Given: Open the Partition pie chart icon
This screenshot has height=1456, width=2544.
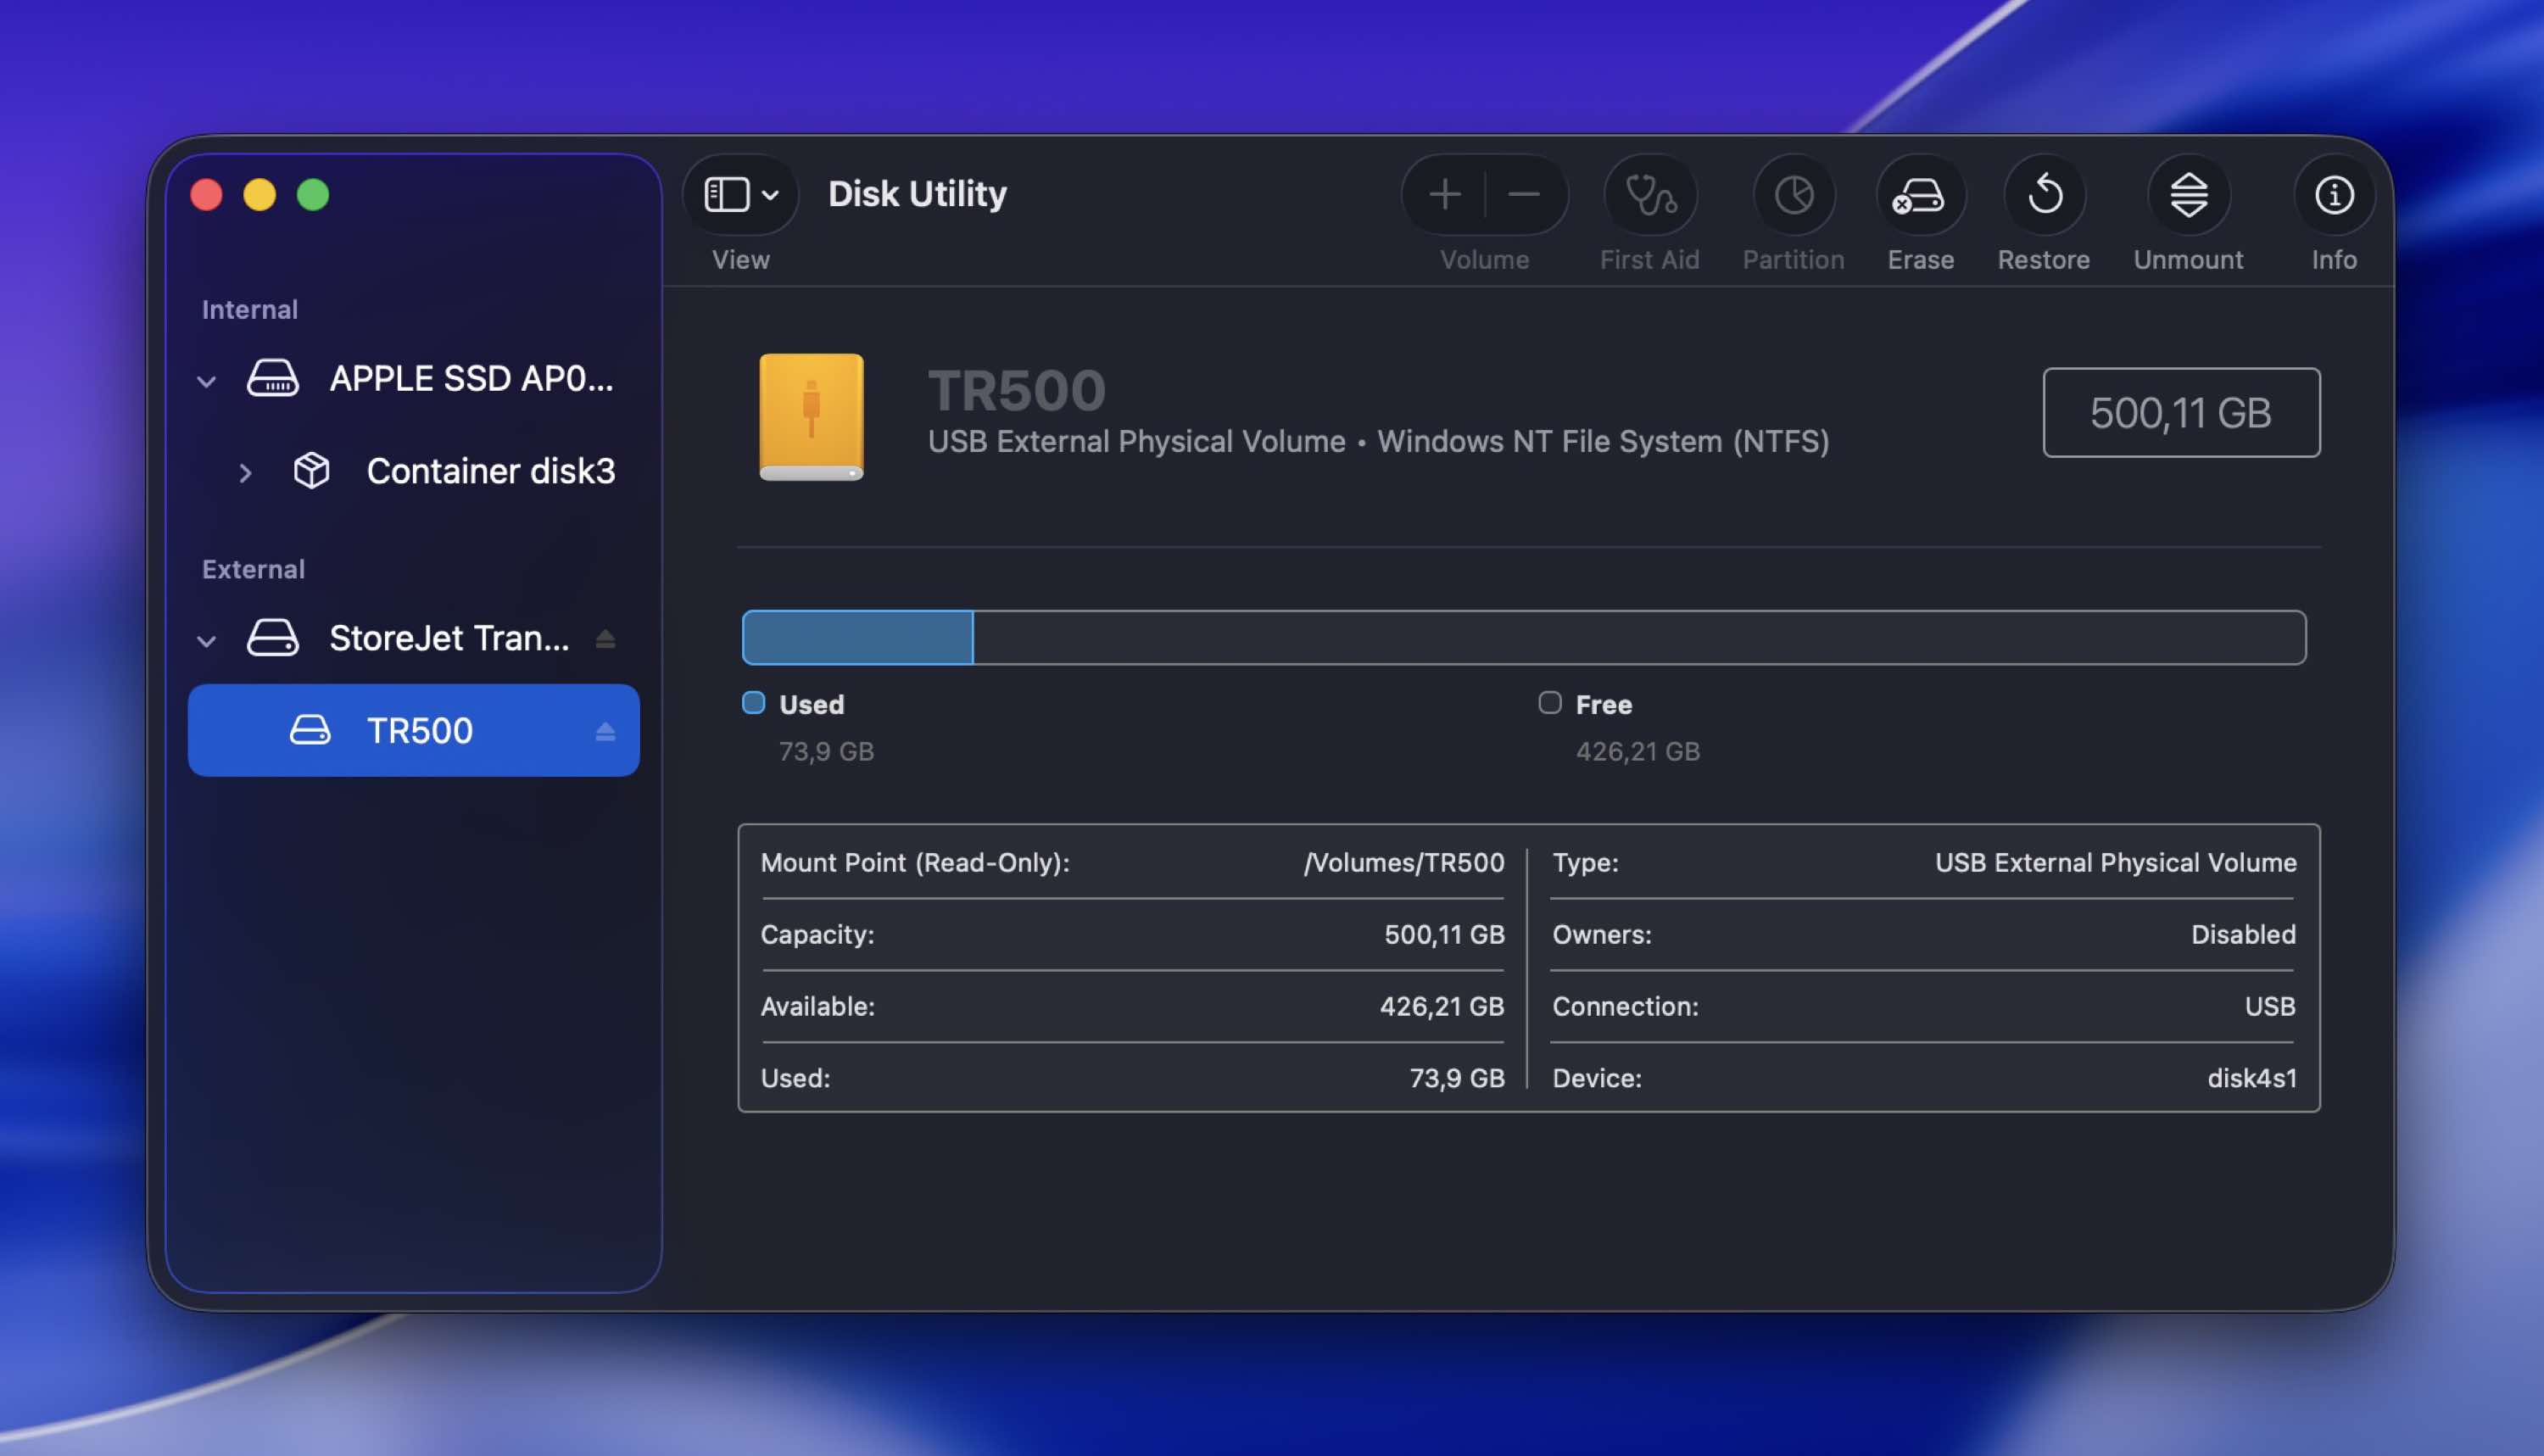Looking at the screenshot, I should point(1794,194).
